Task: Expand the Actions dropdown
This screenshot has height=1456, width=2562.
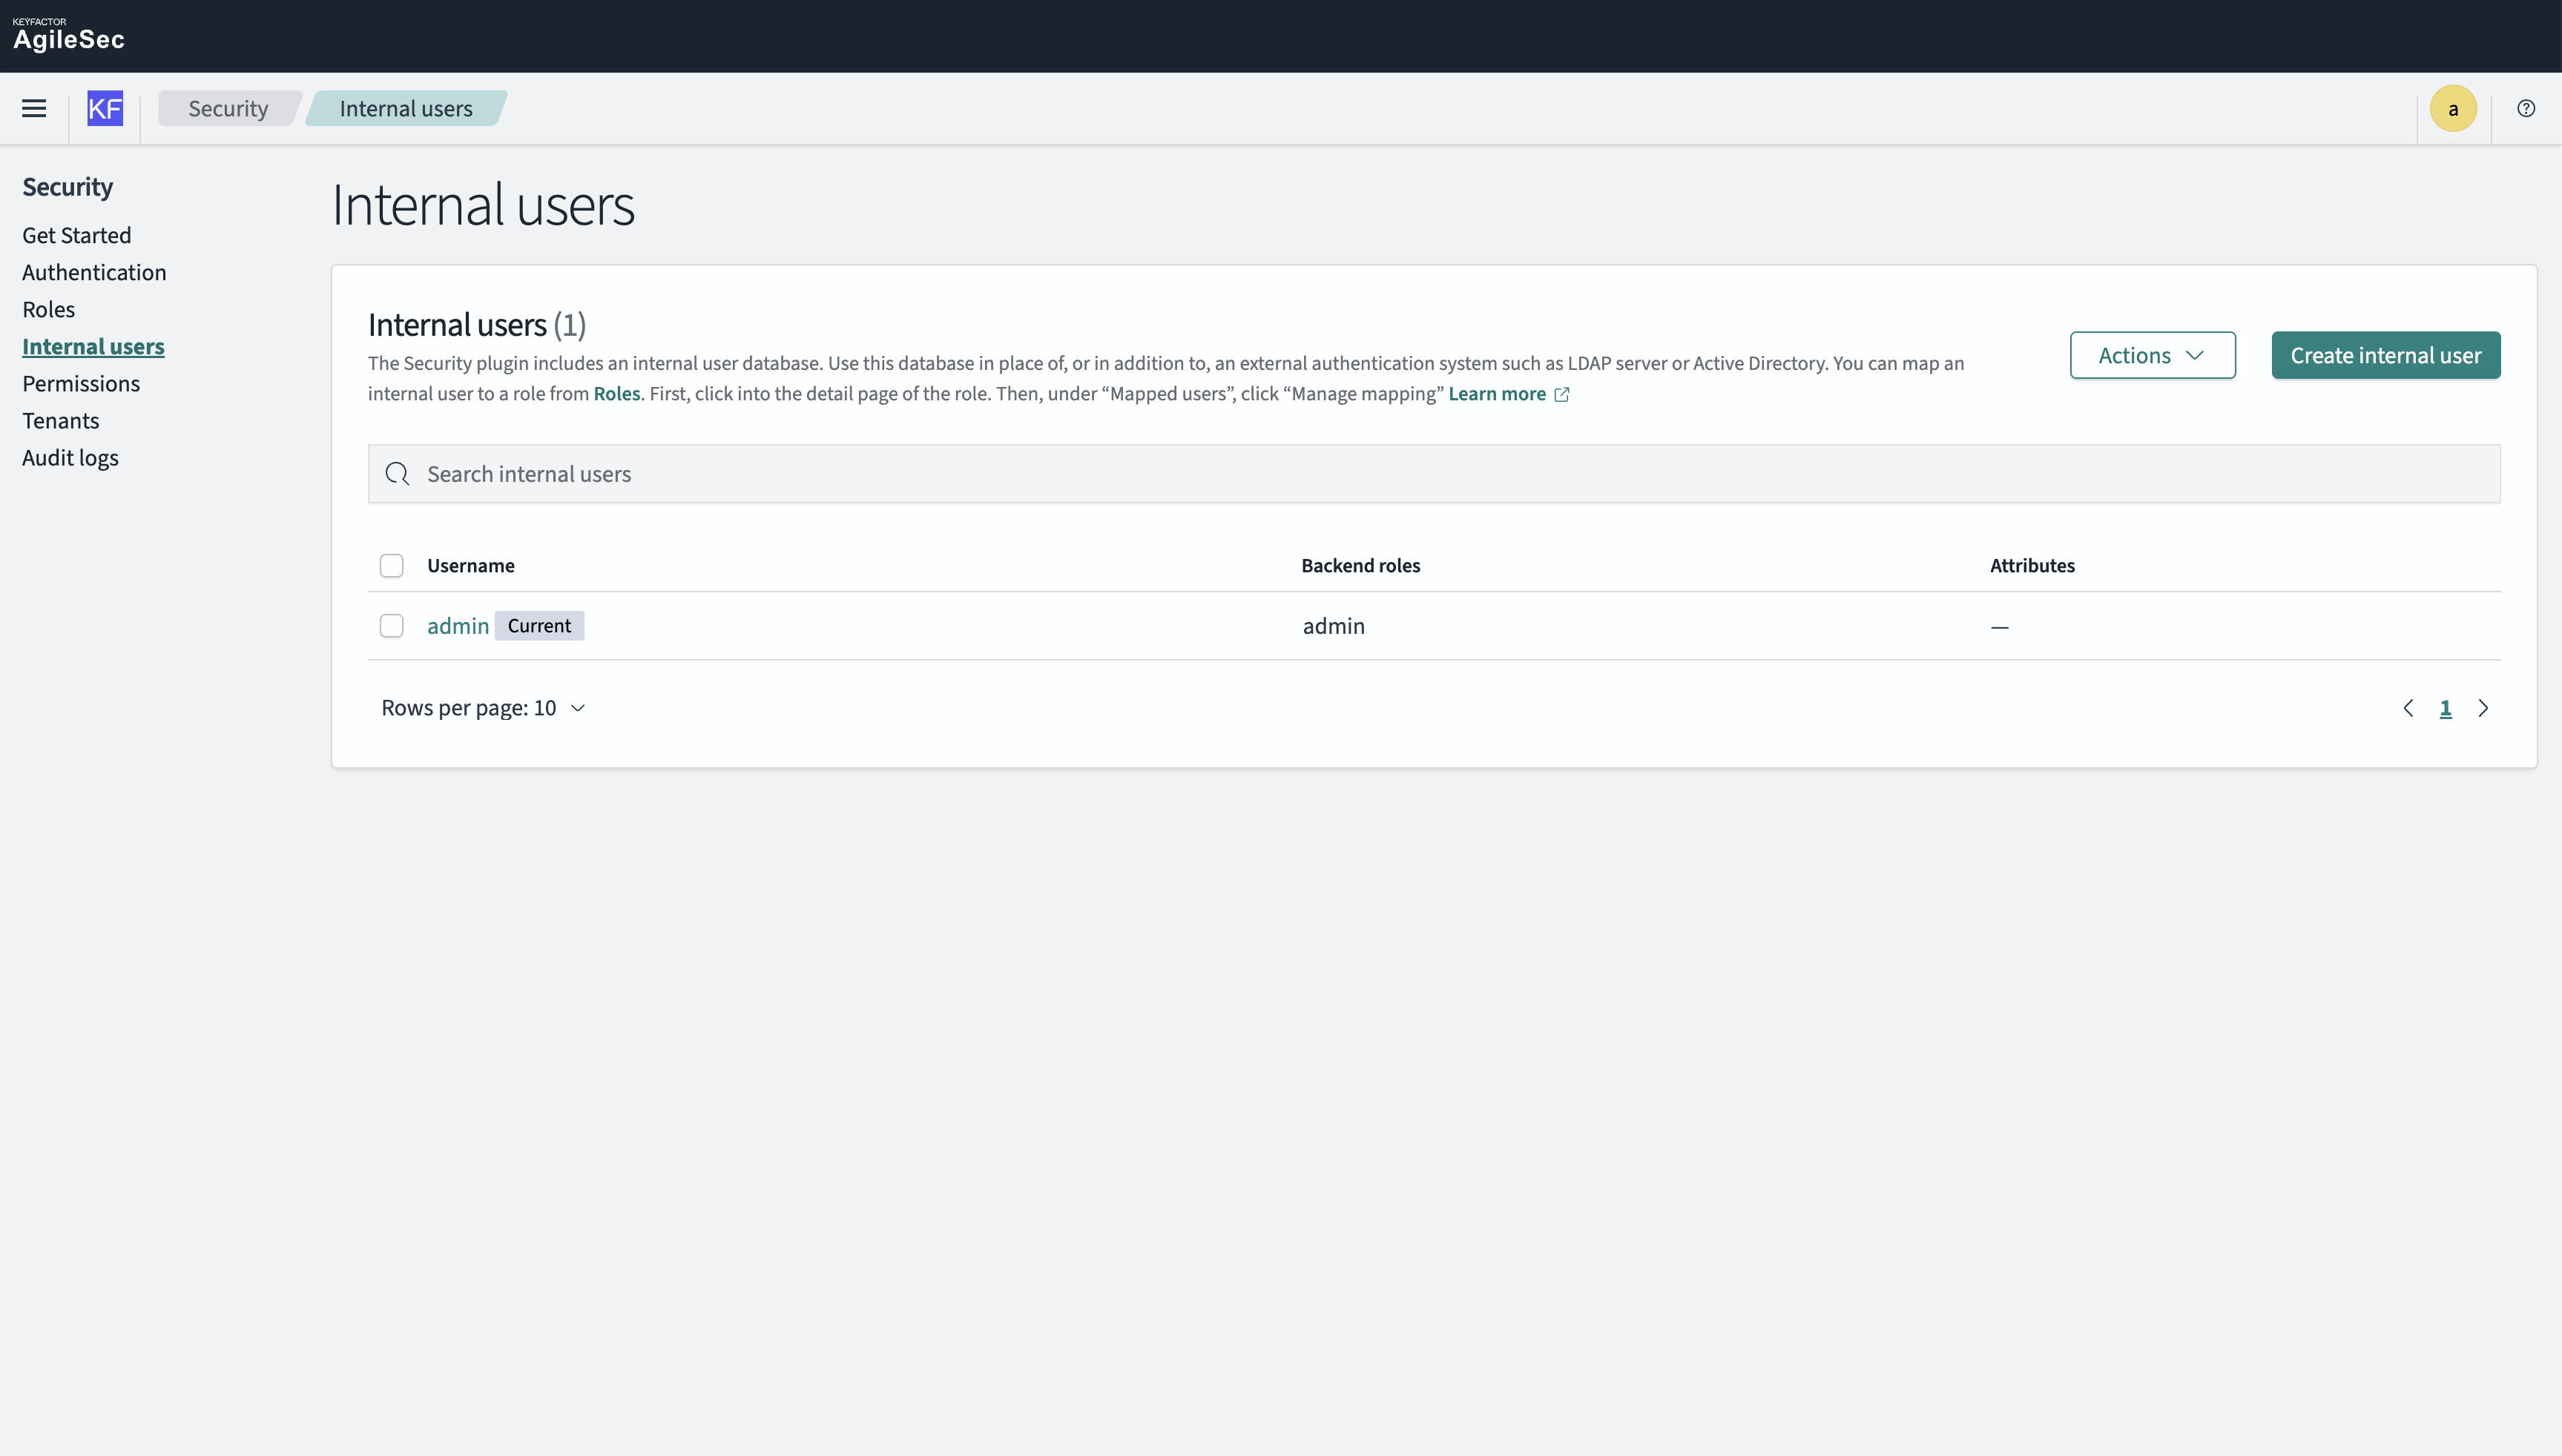Action: (x=2152, y=355)
